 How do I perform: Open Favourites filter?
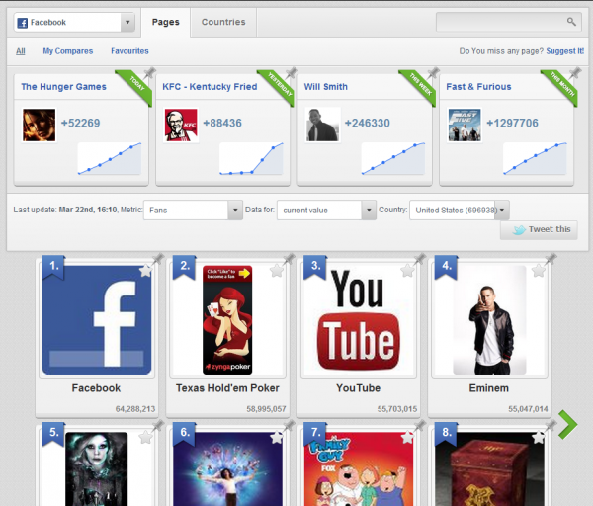click(x=129, y=51)
